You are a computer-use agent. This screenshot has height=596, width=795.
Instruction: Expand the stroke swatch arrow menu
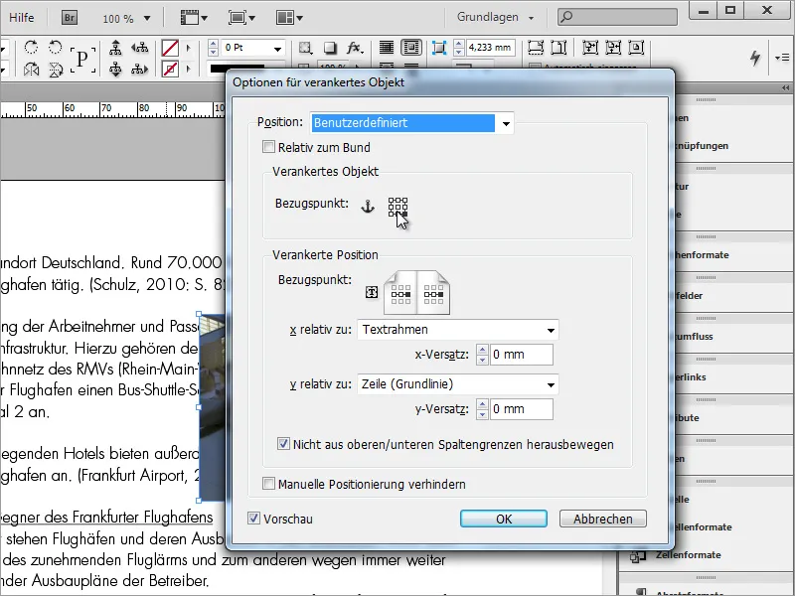(x=189, y=69)
